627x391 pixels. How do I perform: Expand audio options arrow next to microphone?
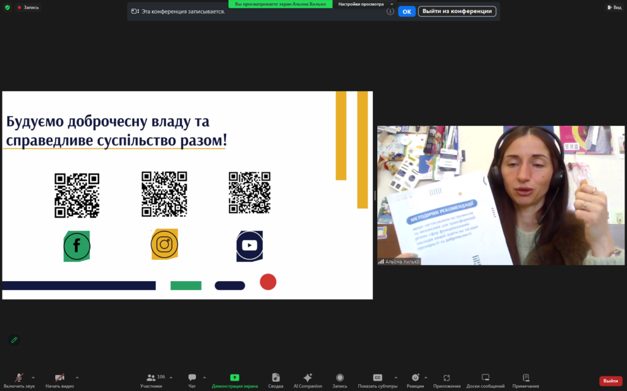33,378
